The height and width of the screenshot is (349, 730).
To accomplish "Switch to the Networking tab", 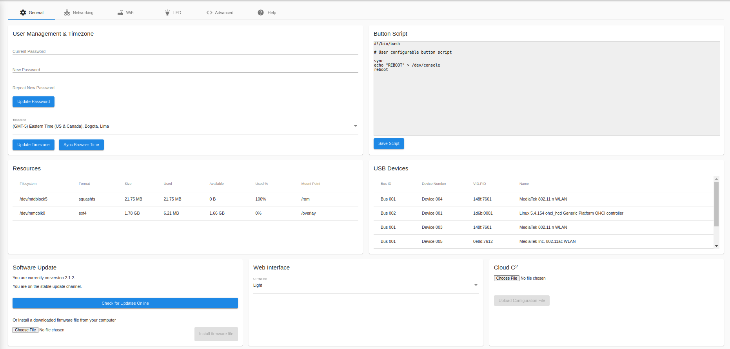I will point(79,13).
